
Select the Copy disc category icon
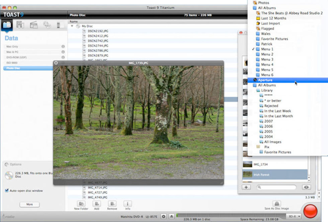(x=47, y=25)
